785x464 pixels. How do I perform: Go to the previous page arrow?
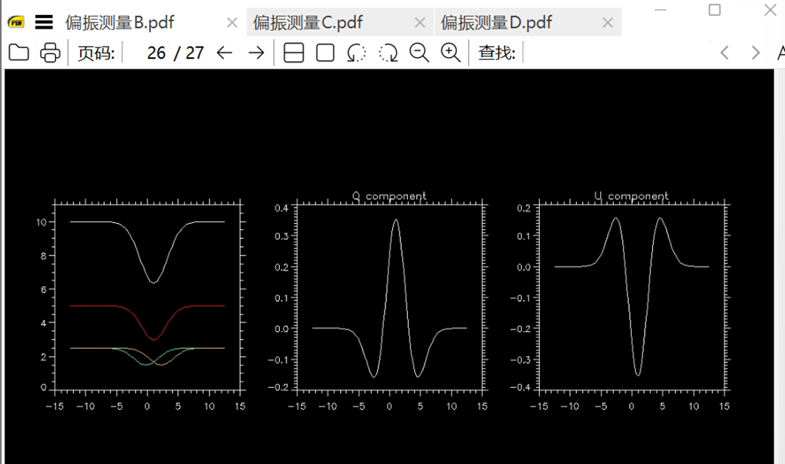click(224, 53)
